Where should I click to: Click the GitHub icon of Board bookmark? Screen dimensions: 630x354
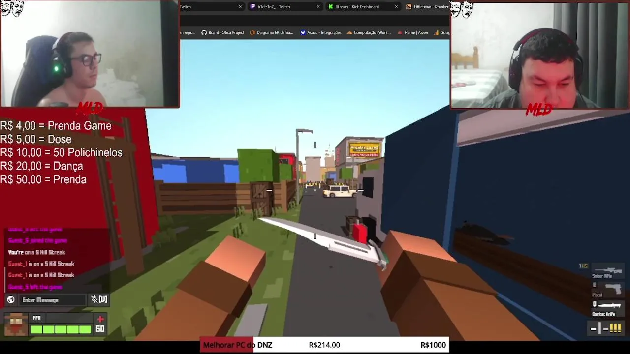coord(204,33)
